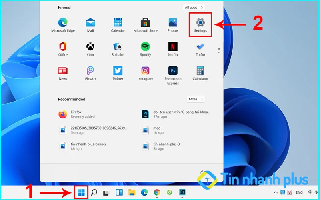This screenshot has height=200, width=320.
Task: Open Microsoft Edge on the taskbar
Action: pos(144,192)
